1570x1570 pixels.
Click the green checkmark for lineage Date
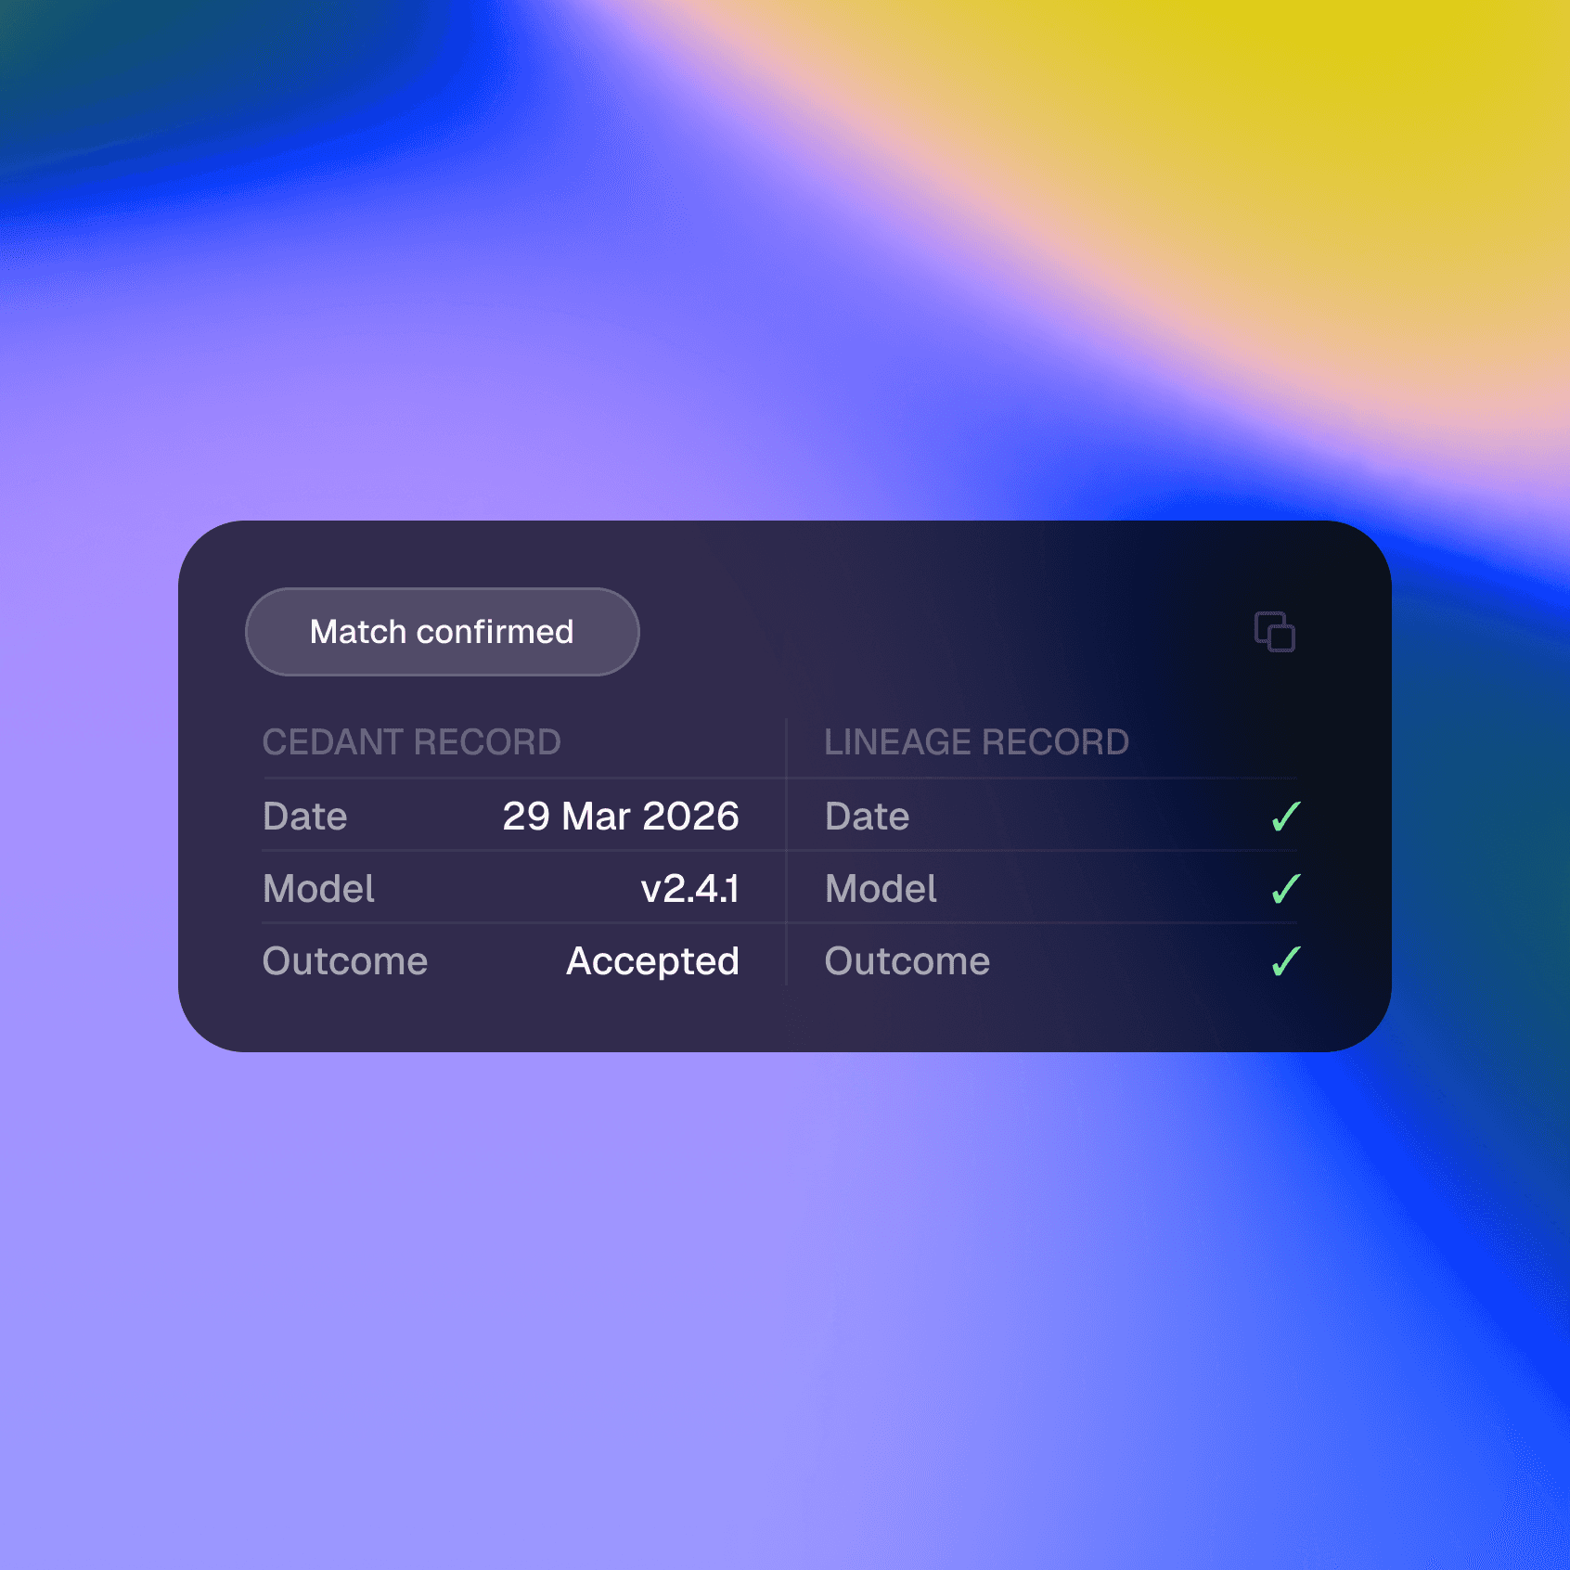pos(1286,817)
